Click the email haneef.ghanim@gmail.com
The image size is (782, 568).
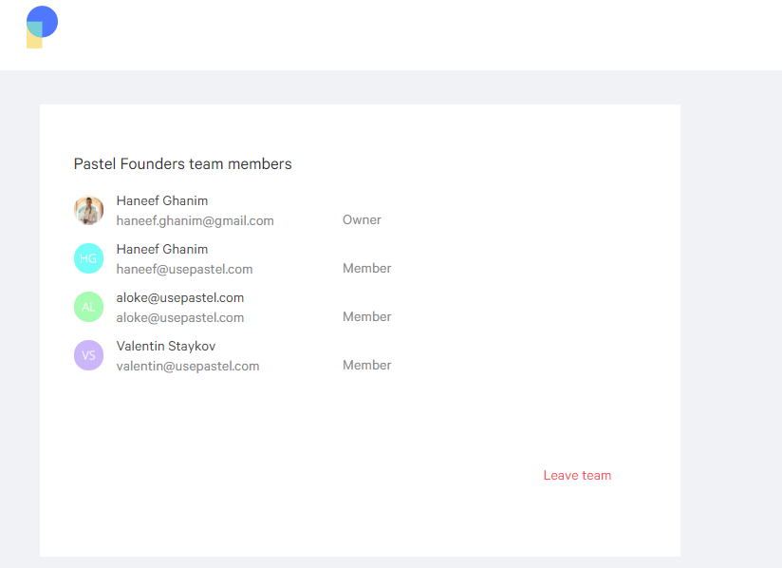pyautogui.click(x=195, y=220)
